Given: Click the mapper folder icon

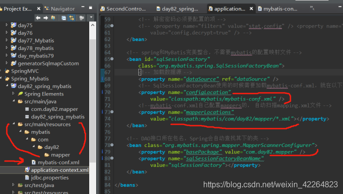Looking at the screenshot, I should 47,155.
